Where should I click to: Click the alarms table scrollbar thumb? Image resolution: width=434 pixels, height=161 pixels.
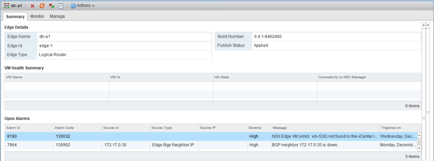[x=419, y=141]
